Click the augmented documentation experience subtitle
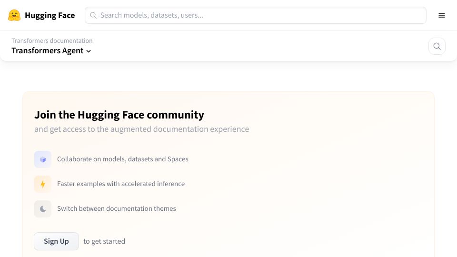Screen dimensions: 457x257 142,129
